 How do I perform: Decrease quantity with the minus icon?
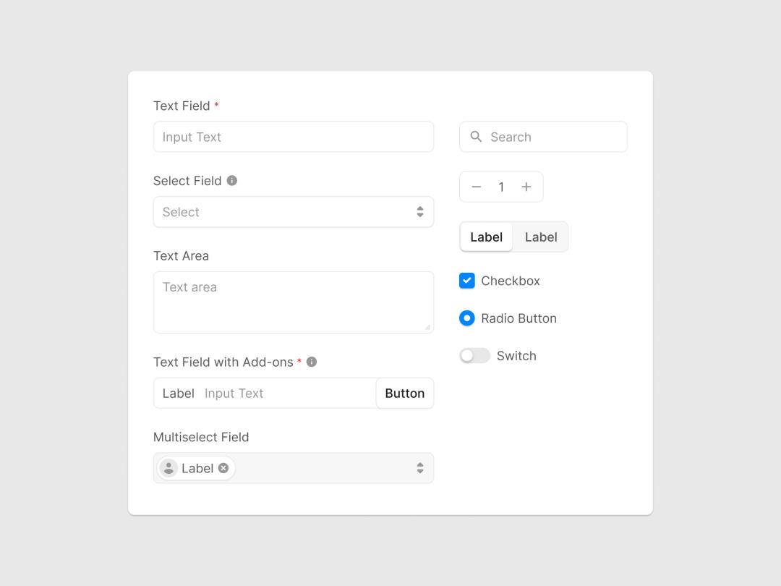[x=476, y=187]
